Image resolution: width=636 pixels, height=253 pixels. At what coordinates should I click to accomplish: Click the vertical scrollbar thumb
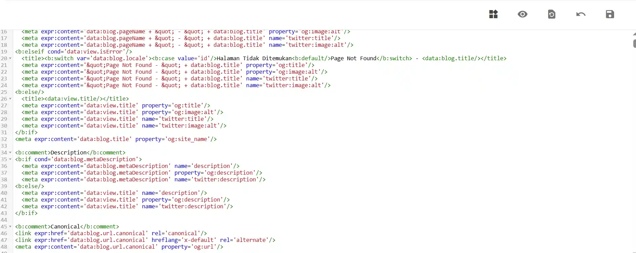click(634, 43)
